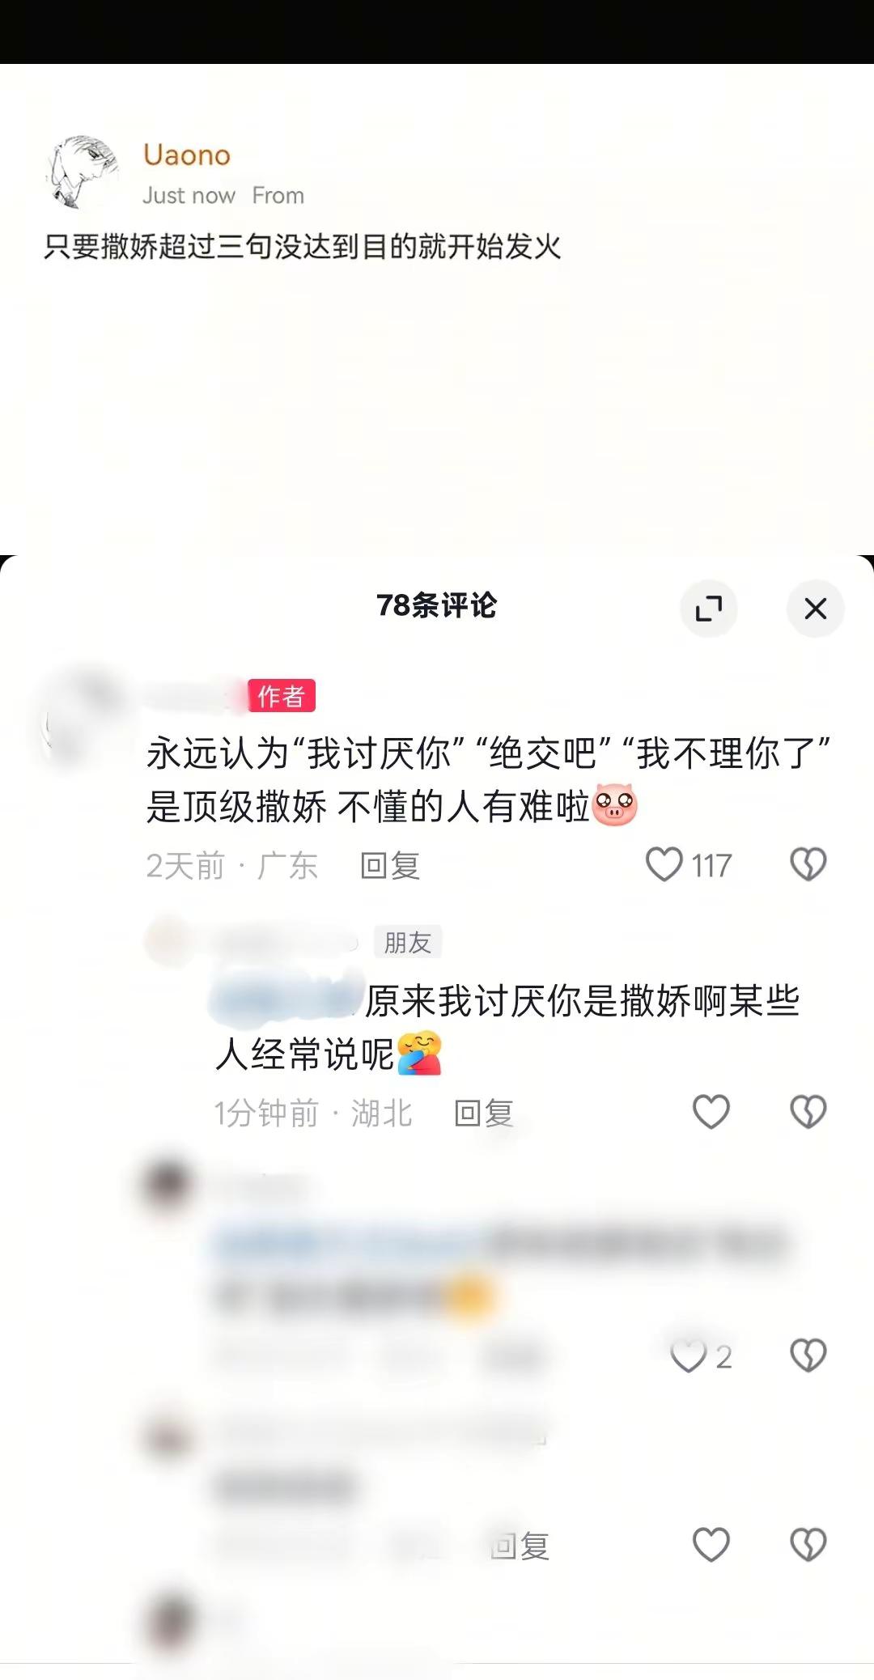
Task: Open Uaono's profile picture
Action: tap(82, 172)
